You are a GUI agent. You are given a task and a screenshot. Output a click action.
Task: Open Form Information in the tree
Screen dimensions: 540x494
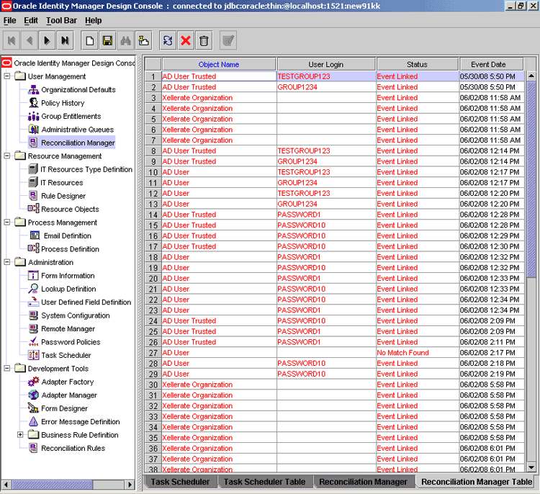pyautogui.click(x=68, y=276)
